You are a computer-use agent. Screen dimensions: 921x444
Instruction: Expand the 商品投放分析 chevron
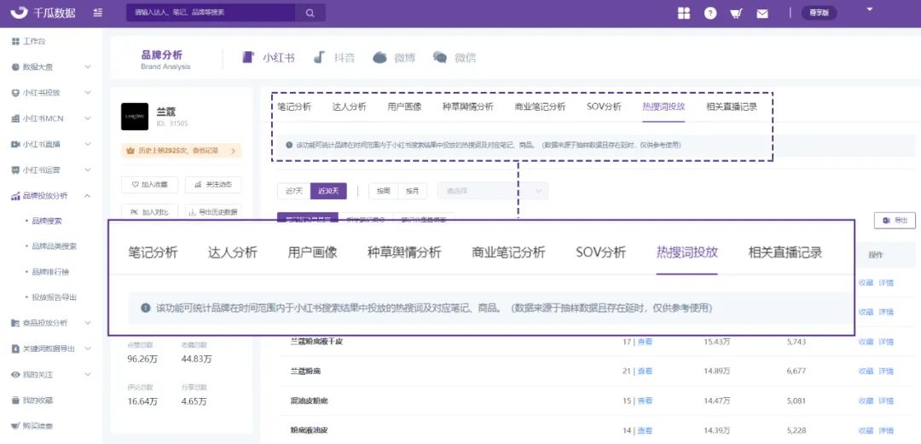[x=88, y=323]
